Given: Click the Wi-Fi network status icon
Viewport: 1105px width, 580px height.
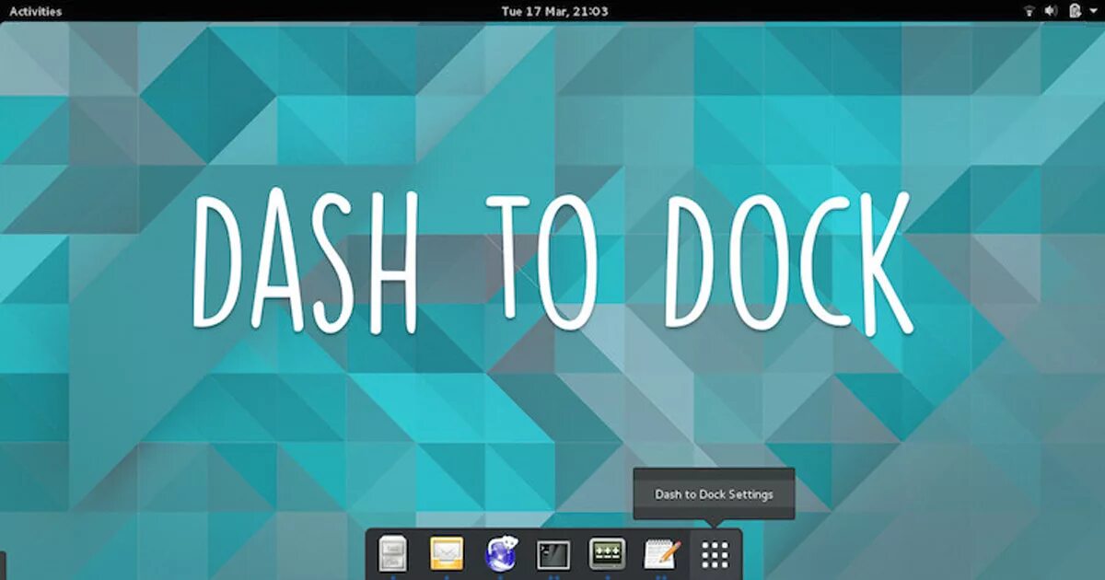Looking at the screenshot, I should pos(1029,11).
